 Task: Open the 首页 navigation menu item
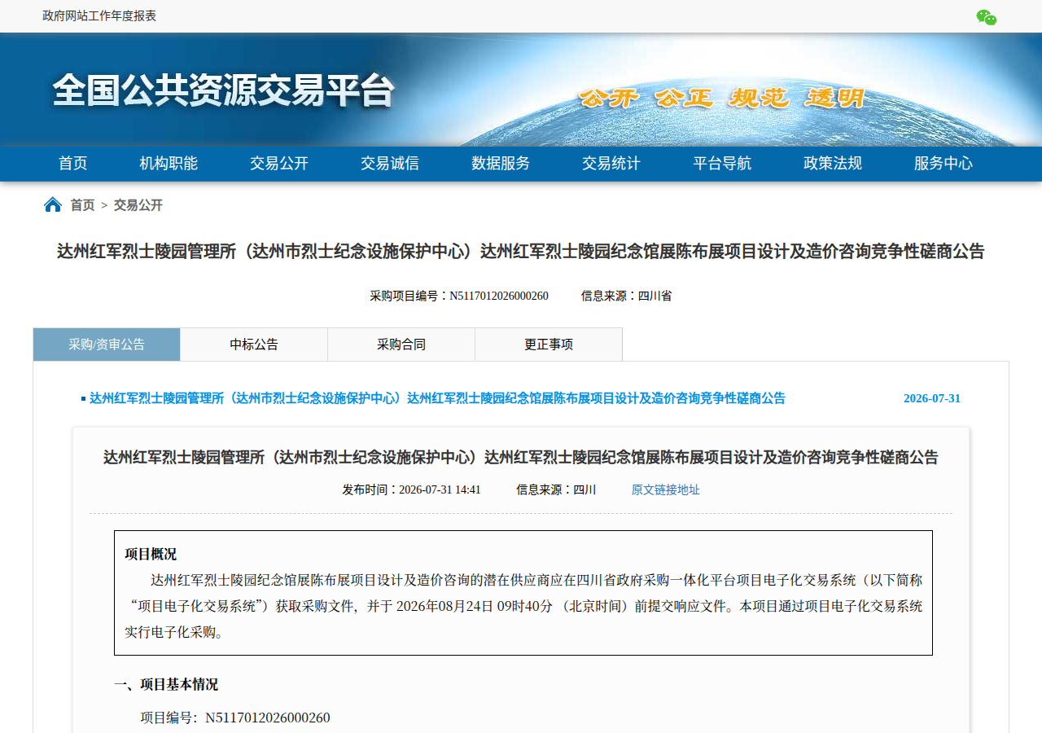[x=72, y=163]
